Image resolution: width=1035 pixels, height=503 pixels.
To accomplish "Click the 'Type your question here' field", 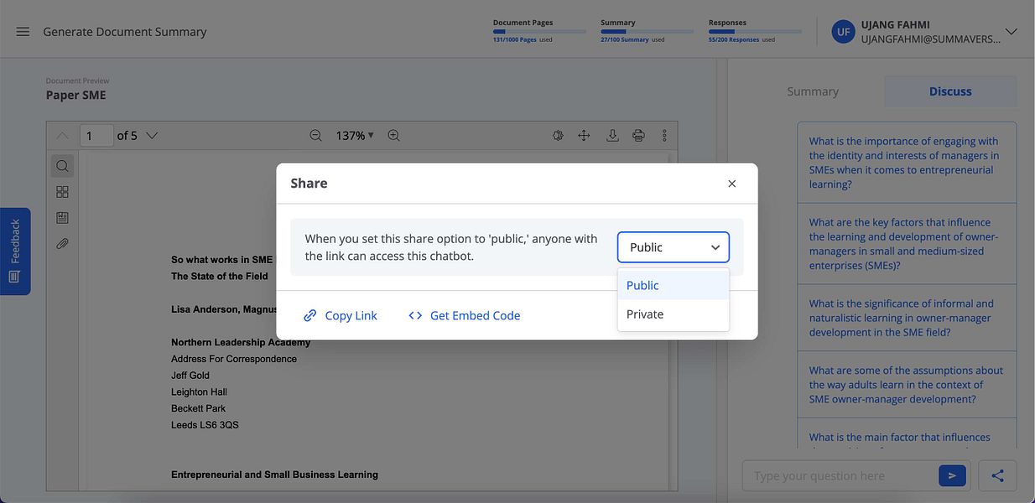I will (840, 475).
